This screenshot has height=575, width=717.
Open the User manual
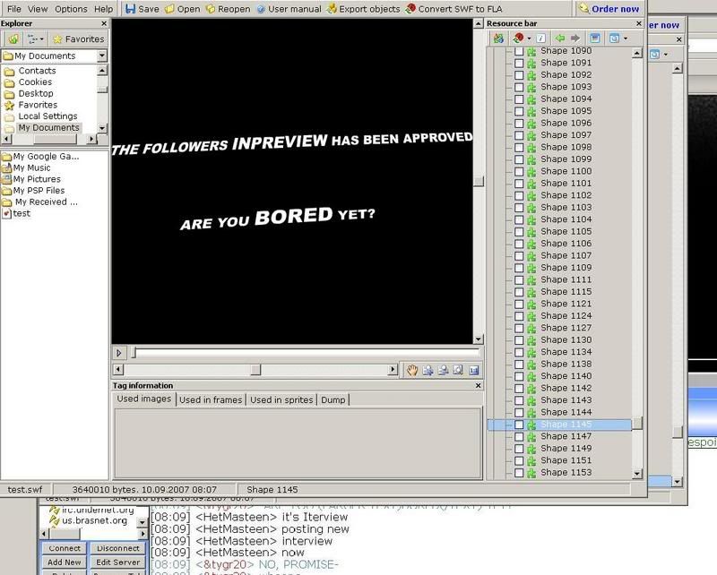[288, 9]
